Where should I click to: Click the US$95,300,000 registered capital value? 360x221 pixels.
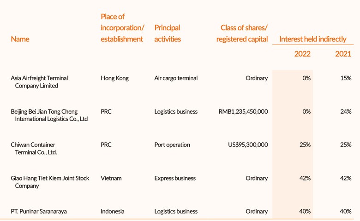[x=248, y=145]
